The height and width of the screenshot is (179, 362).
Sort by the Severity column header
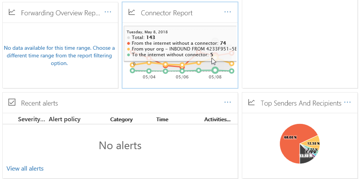click(31, 119)
